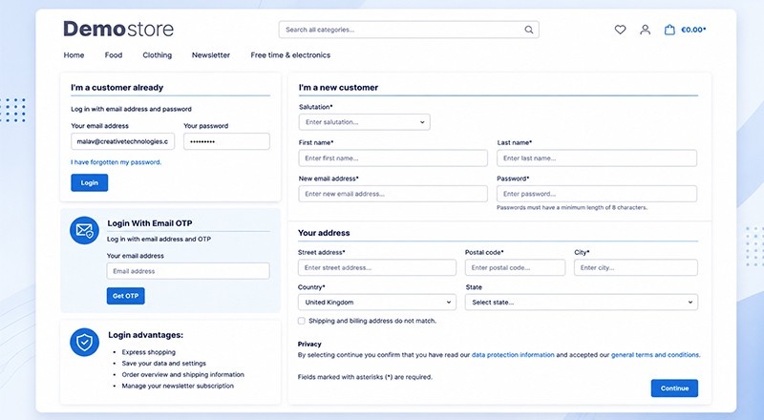Screen dimensions: 764x420
Task: Focus the Postal code field
Action: coord(515,267)
